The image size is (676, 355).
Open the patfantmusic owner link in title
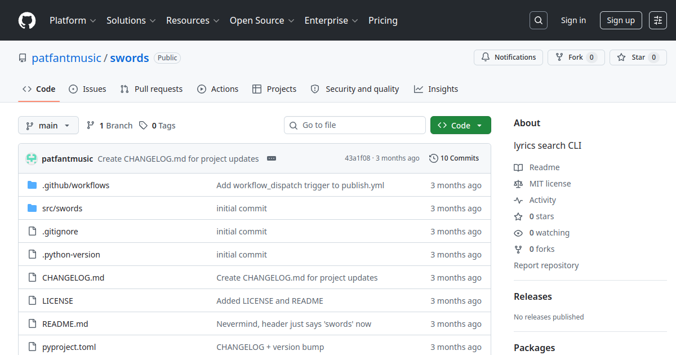tap(66, 58)
